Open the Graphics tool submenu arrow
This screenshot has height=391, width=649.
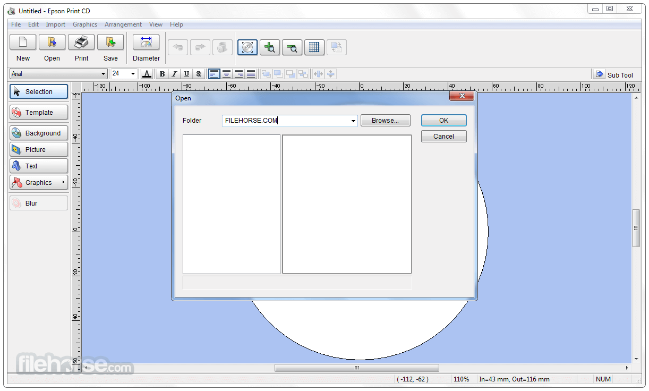63,182
